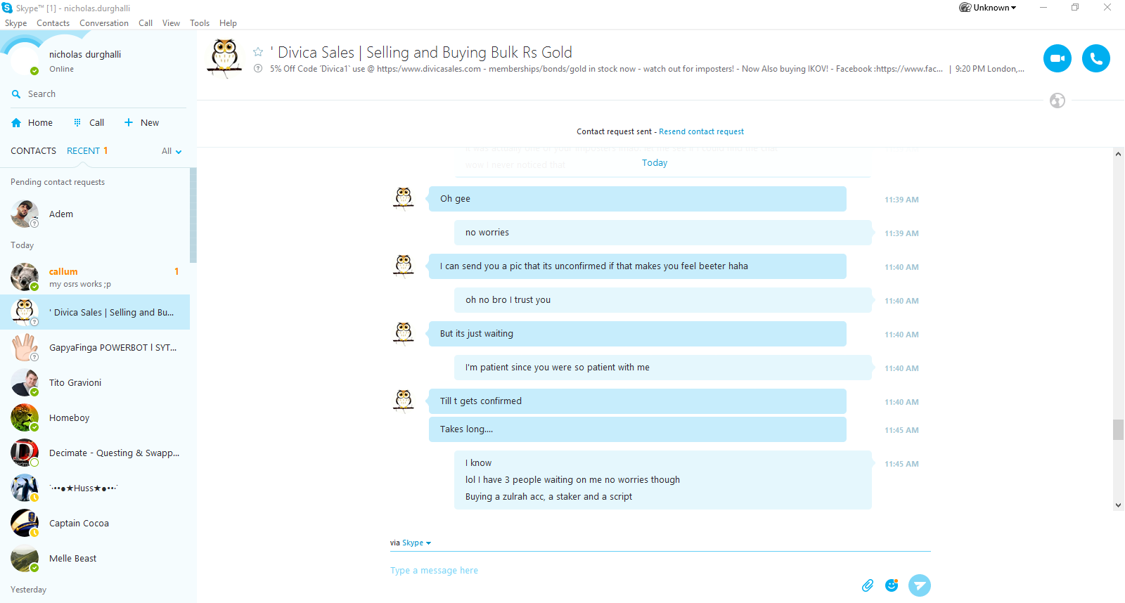The width and height of the screenshot is (1125, 603).
Task: Start a video call with Divica Sales
Action: (x=1057, y=58)
